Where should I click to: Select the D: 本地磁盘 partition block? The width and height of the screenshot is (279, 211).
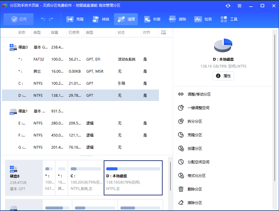(133, 178)
